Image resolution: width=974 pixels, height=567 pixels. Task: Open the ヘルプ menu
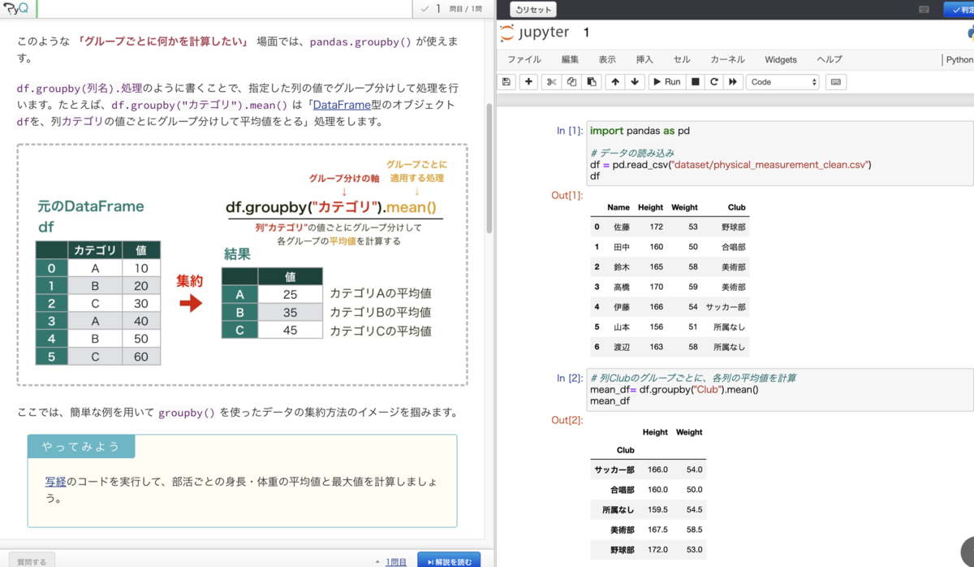[x=830, y=59]
